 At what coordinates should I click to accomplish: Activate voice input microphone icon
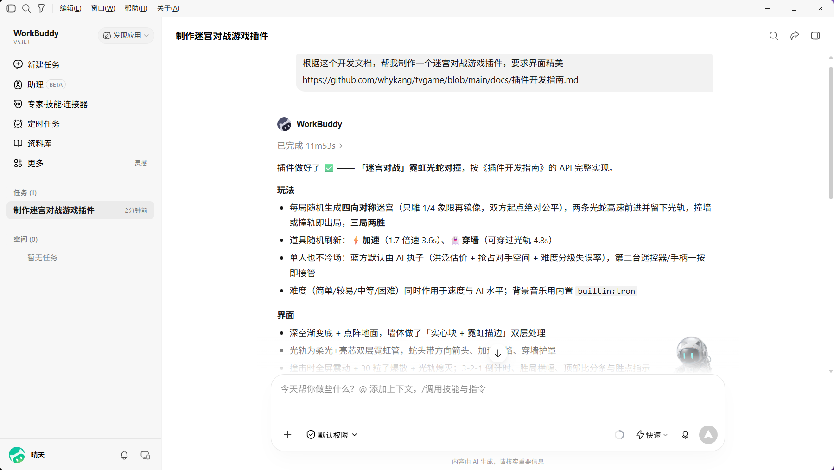pyautogui.click(x=685, y=435)
